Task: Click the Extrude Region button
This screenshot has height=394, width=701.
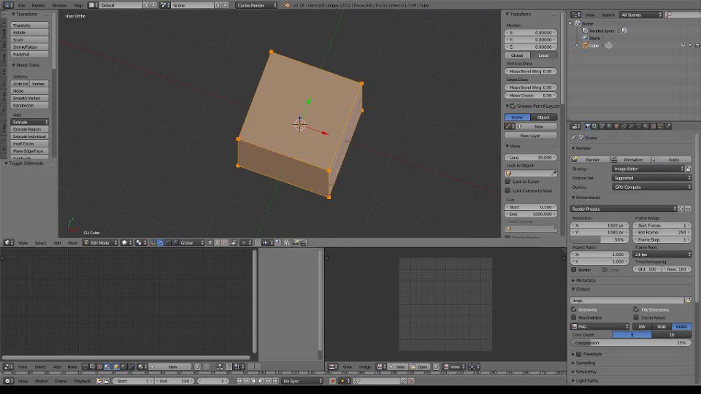Action: point(29,129)
